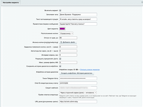This screenshot has width=143, height=107.
Task: Open the purple Цвет виджета color picker
Action: coord(62,29)
